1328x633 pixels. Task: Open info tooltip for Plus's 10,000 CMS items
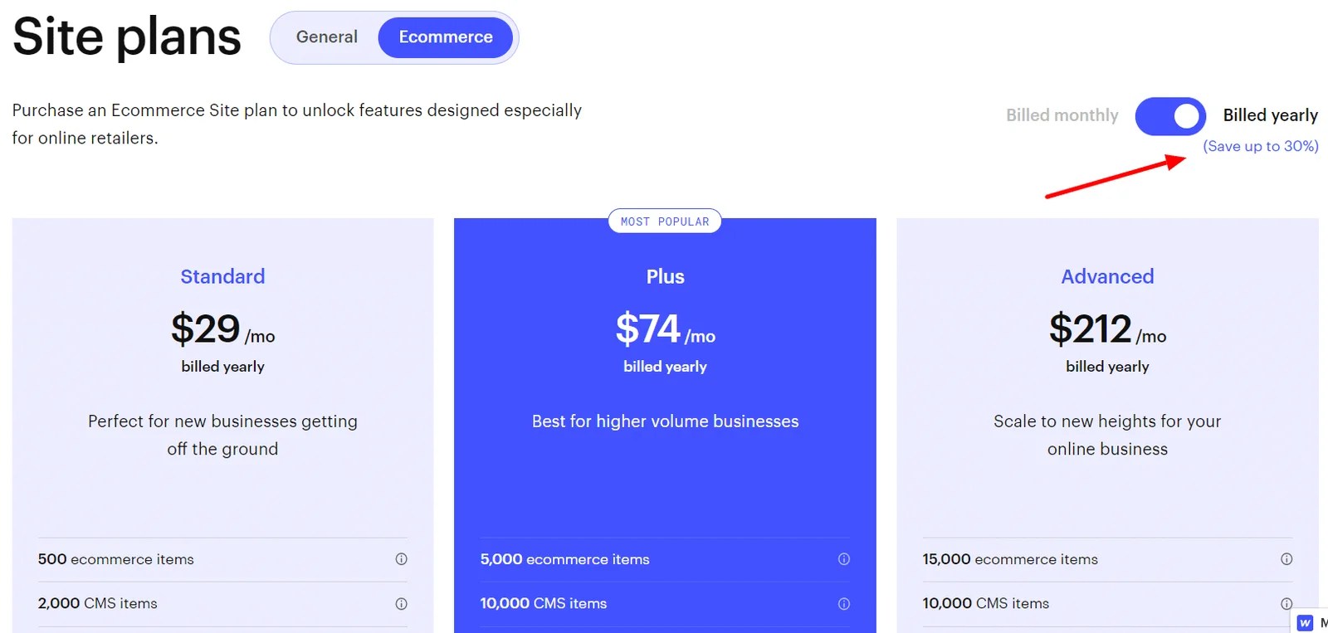[844, 603]
